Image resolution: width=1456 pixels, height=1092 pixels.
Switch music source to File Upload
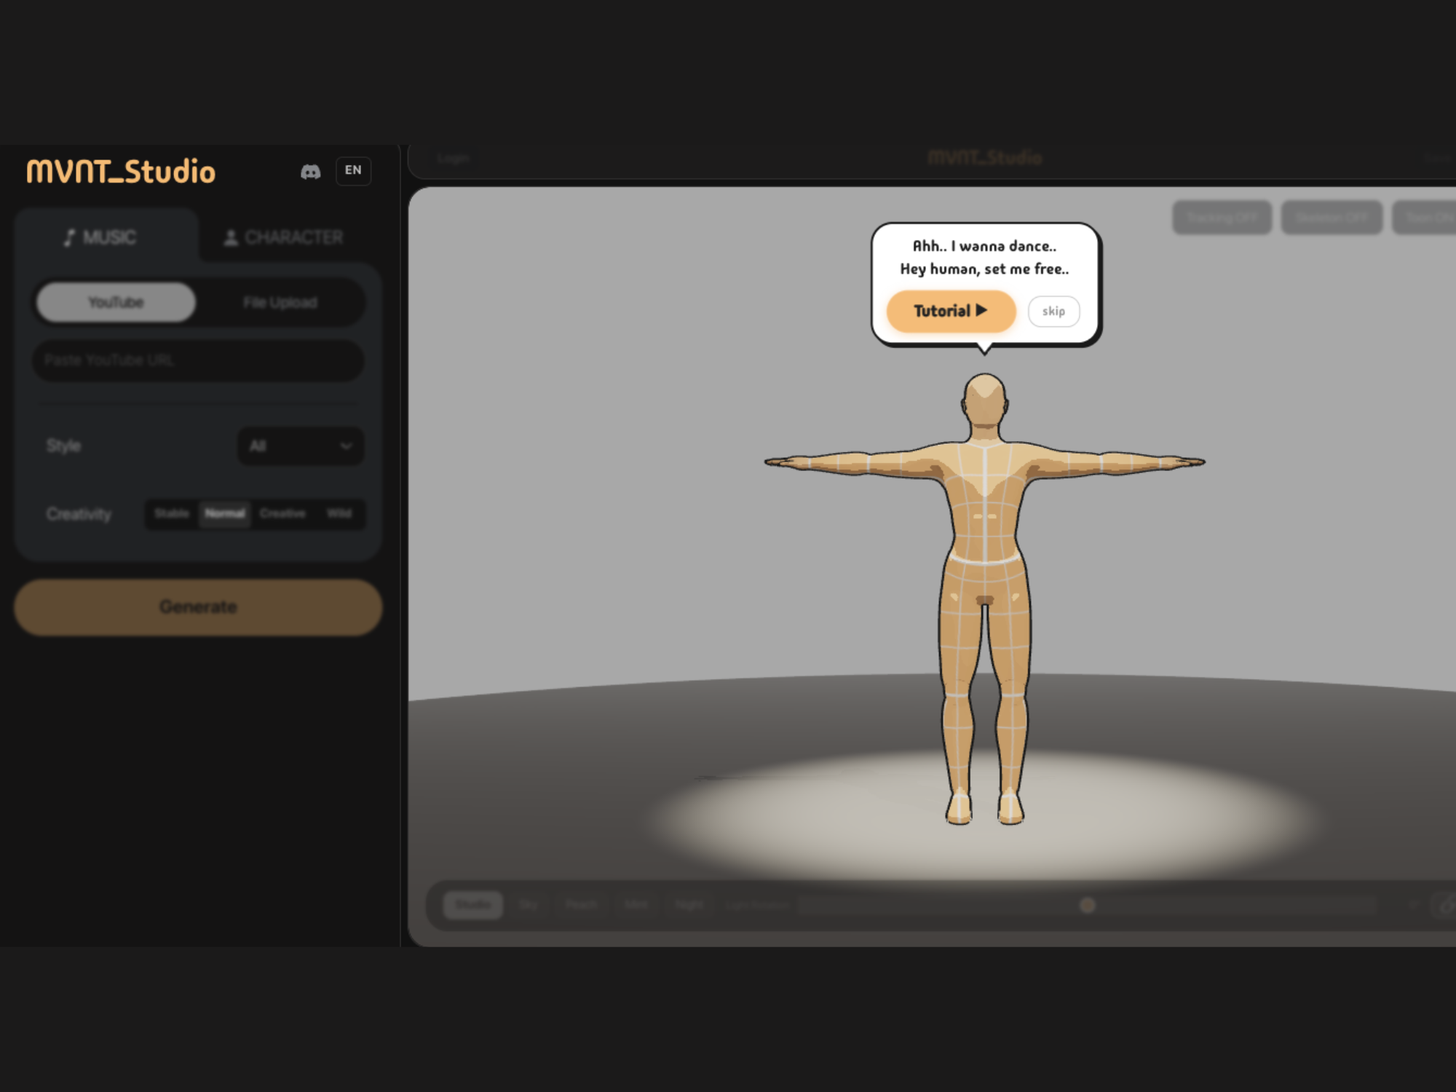click(x=280, y=301)
